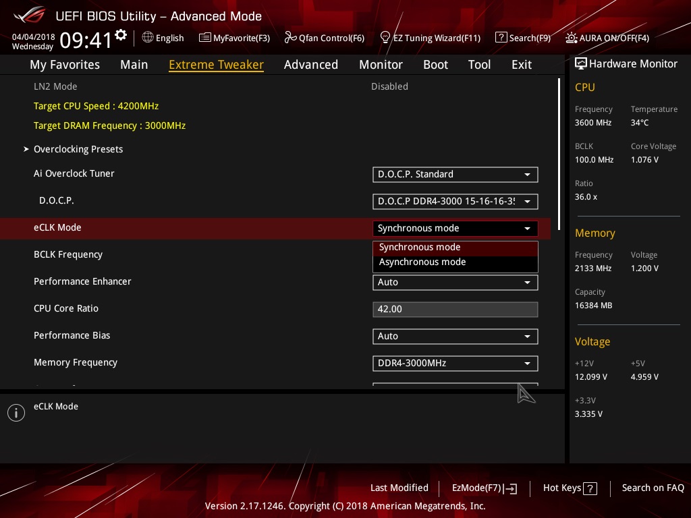Expand Overclocking Presets submenu
The width and height of the screenshot is (691, 518).
pyautogui.click(x=78, y=149)
